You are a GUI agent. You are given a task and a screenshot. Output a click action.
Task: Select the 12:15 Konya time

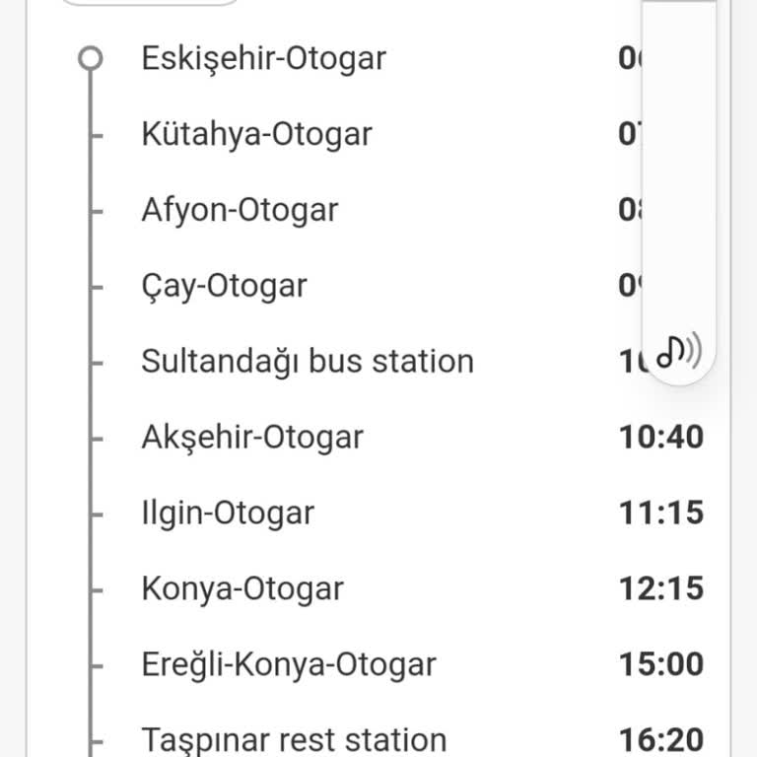(661, 588)
